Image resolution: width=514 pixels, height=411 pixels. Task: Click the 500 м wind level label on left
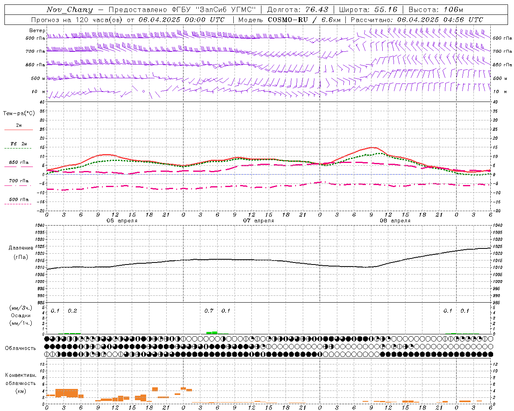click(x=38, y=79)
